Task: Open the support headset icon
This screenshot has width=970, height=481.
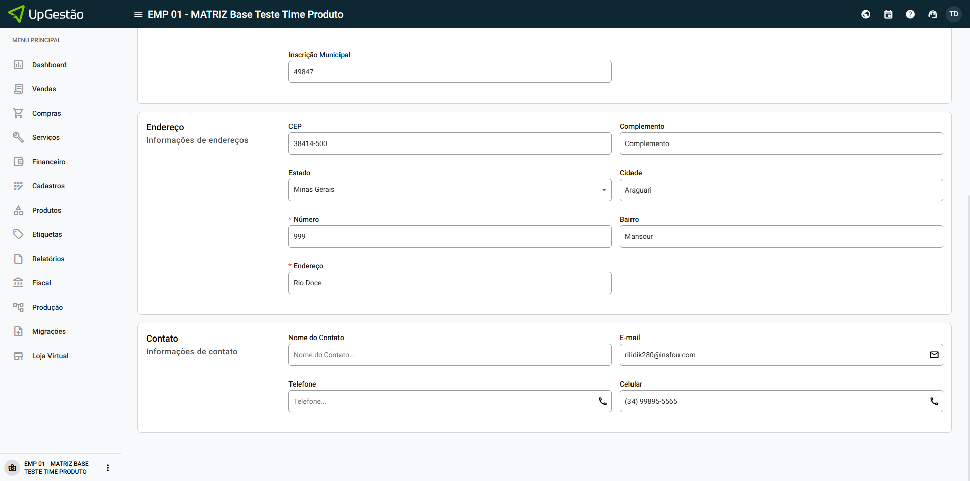Action: 933,14
